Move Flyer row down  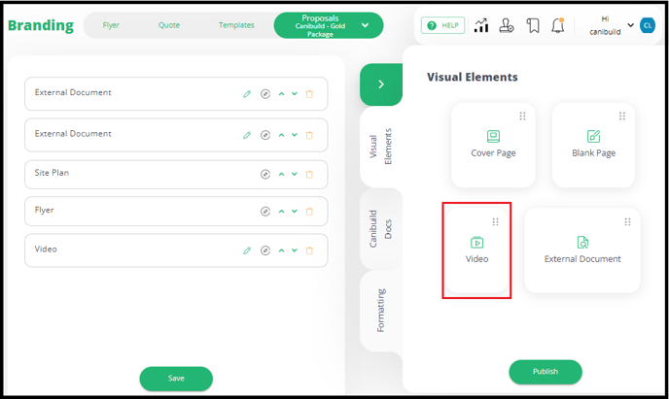tap(295, 212)
